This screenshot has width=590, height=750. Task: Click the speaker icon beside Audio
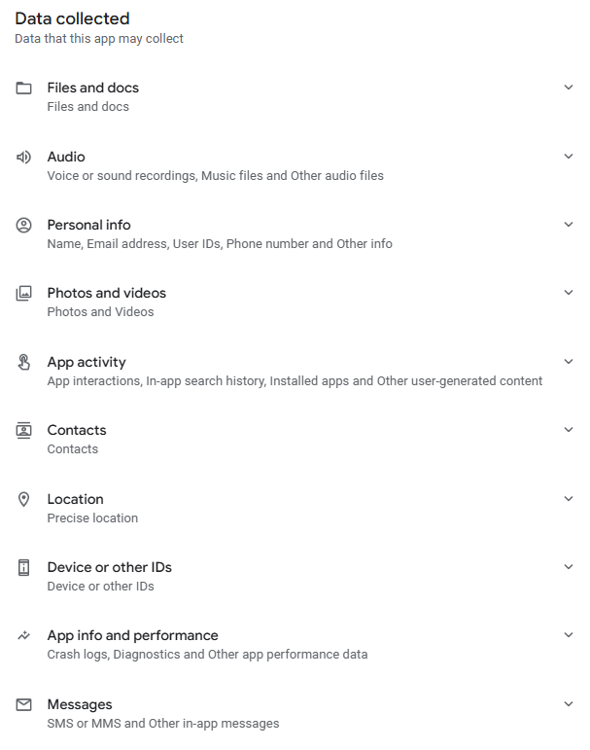(x=24, y=157)
